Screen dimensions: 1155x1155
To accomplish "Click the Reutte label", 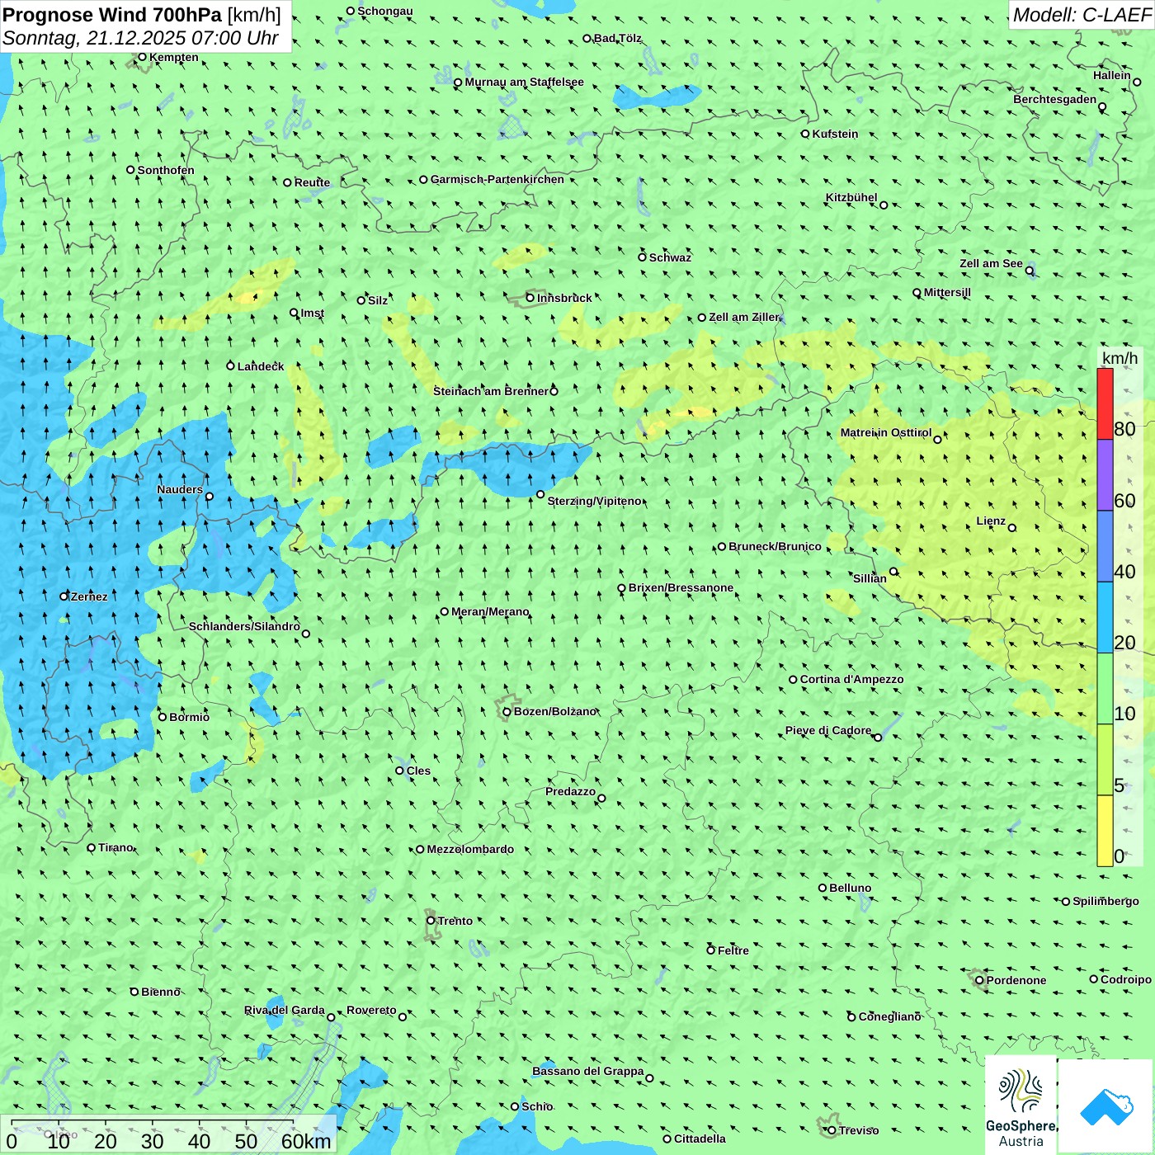I will [312, 182].
